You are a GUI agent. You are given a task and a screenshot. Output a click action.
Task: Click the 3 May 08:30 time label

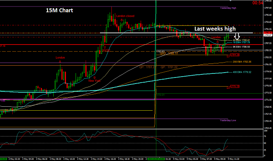pyautogui.click(x=56, y=159)
